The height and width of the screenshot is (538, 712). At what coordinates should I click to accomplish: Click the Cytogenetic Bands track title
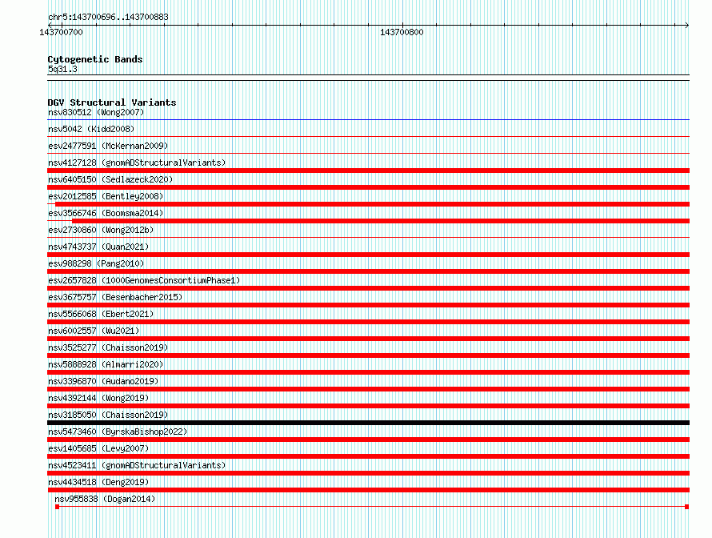[95, 59]
